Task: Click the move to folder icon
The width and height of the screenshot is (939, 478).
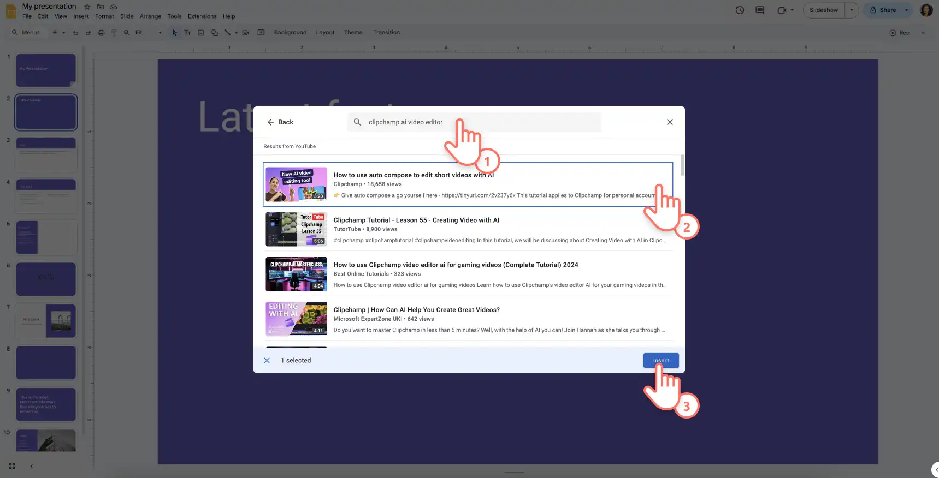Action: [100, 7]
